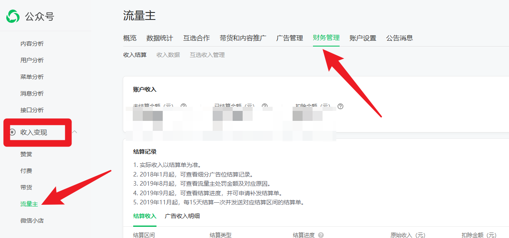Click the 流量主 page heading
The height and width of the screenshot is (238, 509).
139,16
